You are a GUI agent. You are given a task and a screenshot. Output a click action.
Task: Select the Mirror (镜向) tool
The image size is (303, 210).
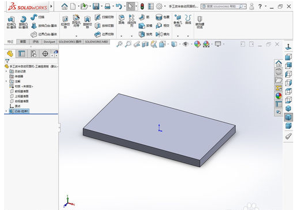[162, 34]
